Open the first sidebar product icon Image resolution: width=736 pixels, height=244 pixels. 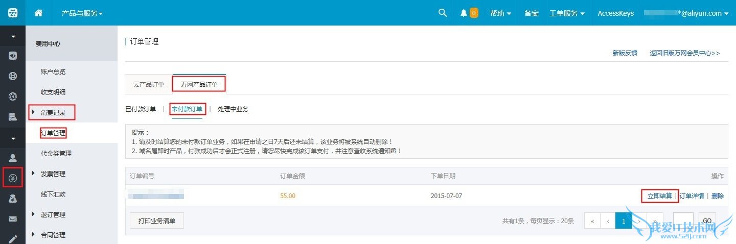point(13,56)
